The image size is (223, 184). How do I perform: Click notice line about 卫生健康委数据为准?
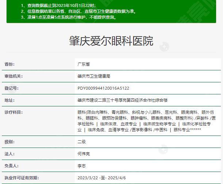79,11
